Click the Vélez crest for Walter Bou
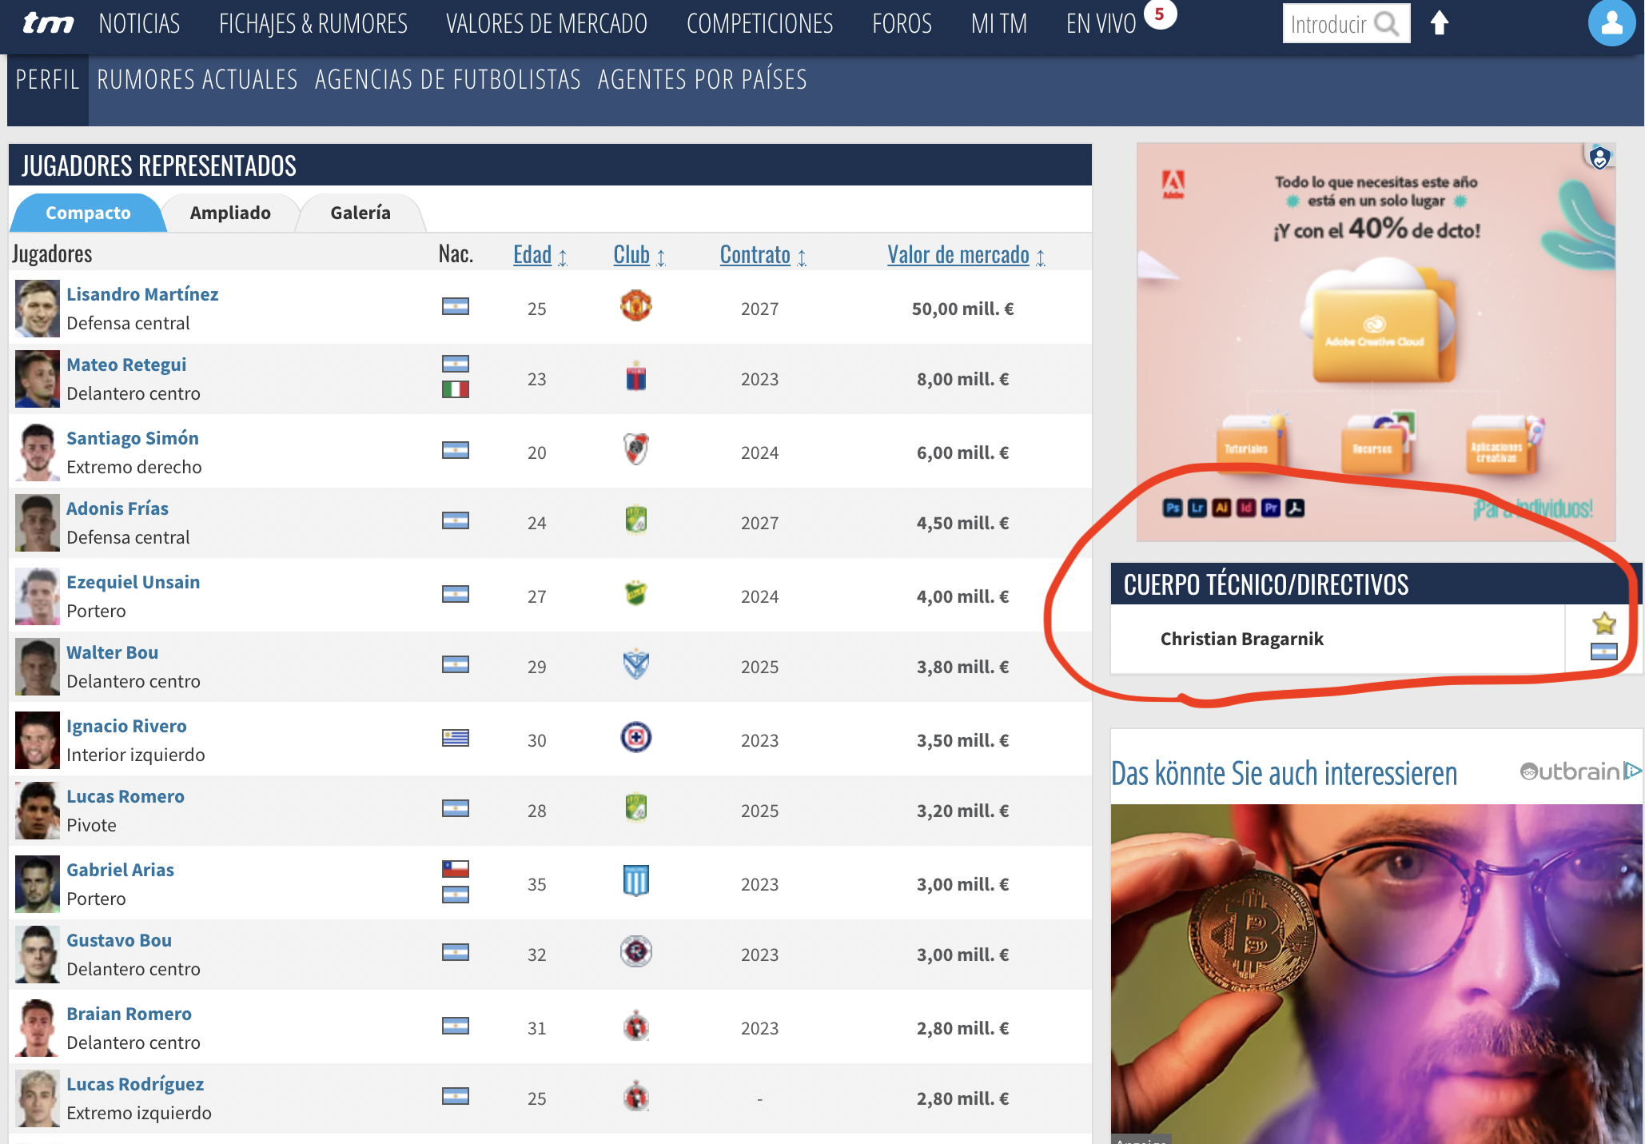 636,664
